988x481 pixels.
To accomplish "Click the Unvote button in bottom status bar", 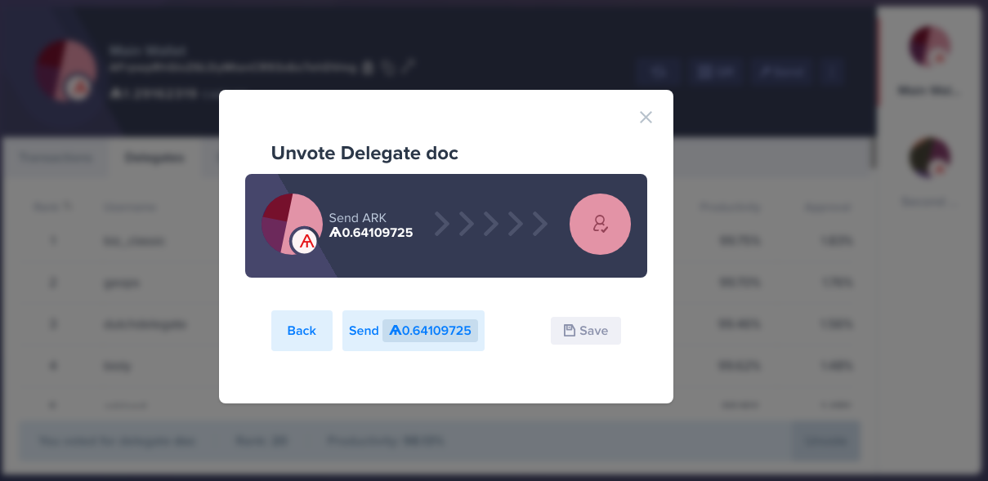I will pos(825,441).
